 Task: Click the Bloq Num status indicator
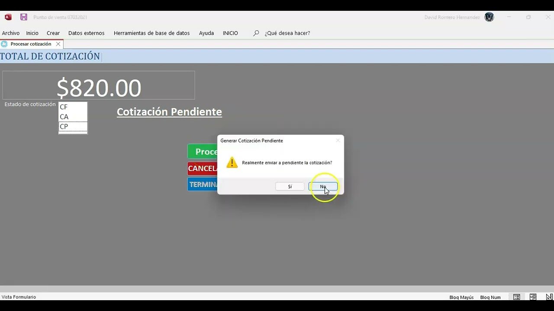[490, 297]
